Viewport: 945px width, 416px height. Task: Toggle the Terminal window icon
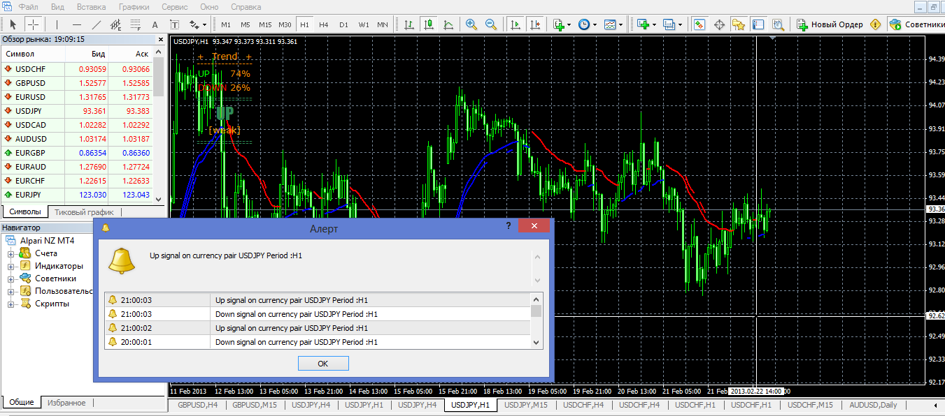758,24
